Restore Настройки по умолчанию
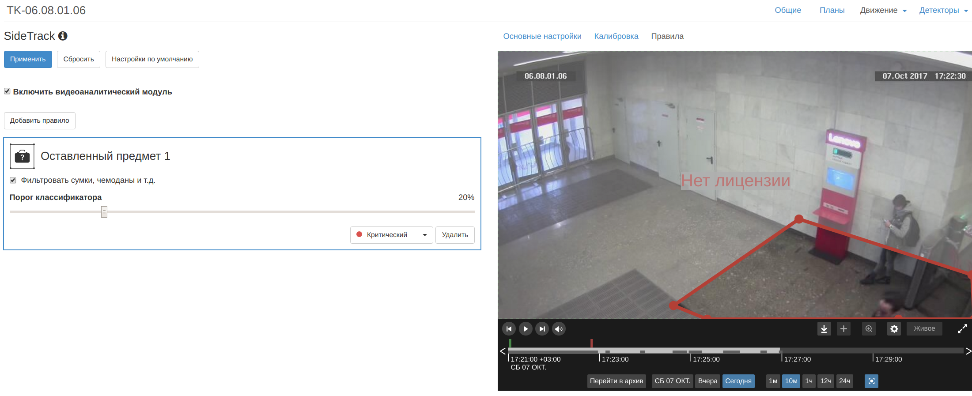Image resolution: width=972 pixels, height=396 pixels. click(x=152, y=59)
